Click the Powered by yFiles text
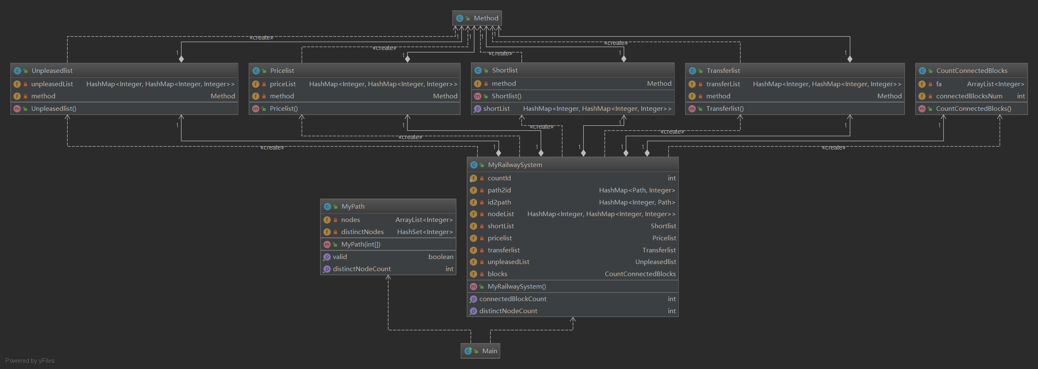The width and height of the screenshot is (1038, 369). click(30, 361)
